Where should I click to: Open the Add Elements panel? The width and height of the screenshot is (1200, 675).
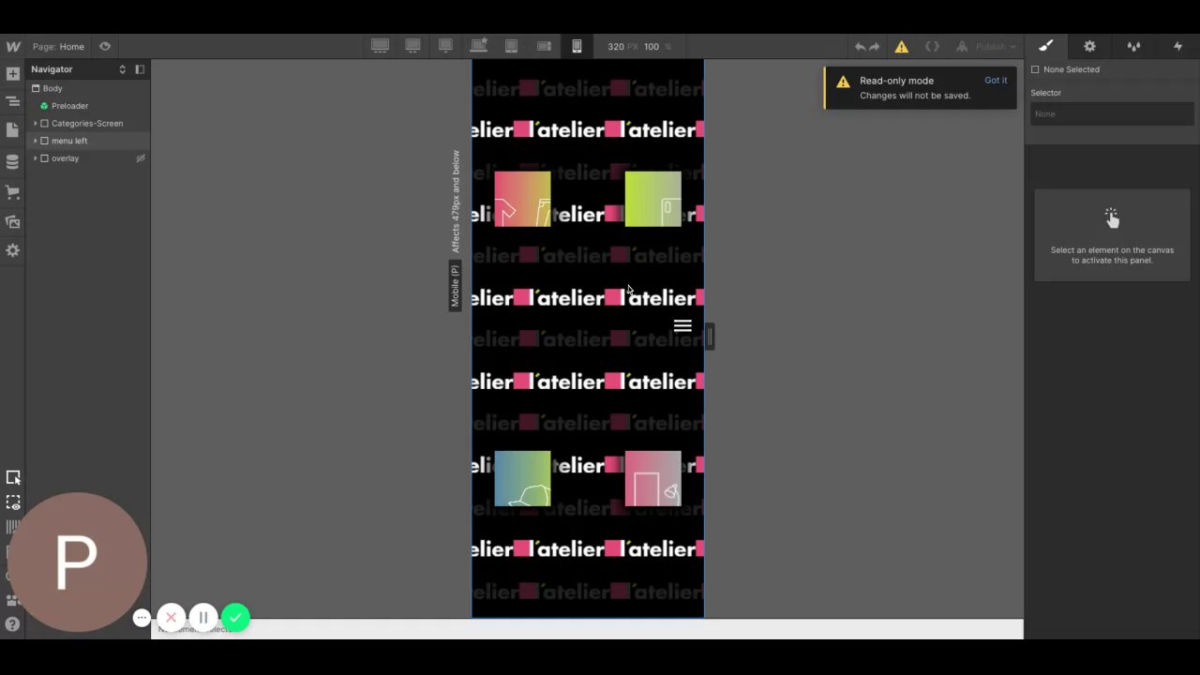[13, 73]
